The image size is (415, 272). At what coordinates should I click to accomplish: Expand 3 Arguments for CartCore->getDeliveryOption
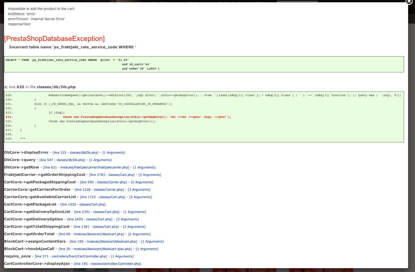pos(128,219)
